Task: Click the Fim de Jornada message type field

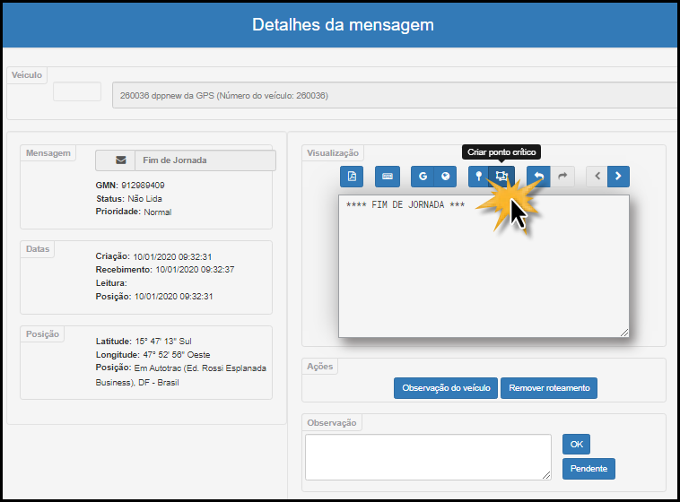Action: click(205, 160)
